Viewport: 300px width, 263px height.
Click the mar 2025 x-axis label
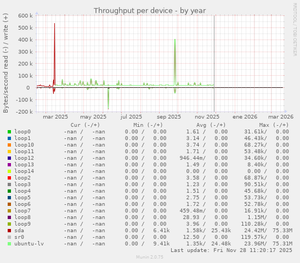pyautogui.click(x=55, y=117)
